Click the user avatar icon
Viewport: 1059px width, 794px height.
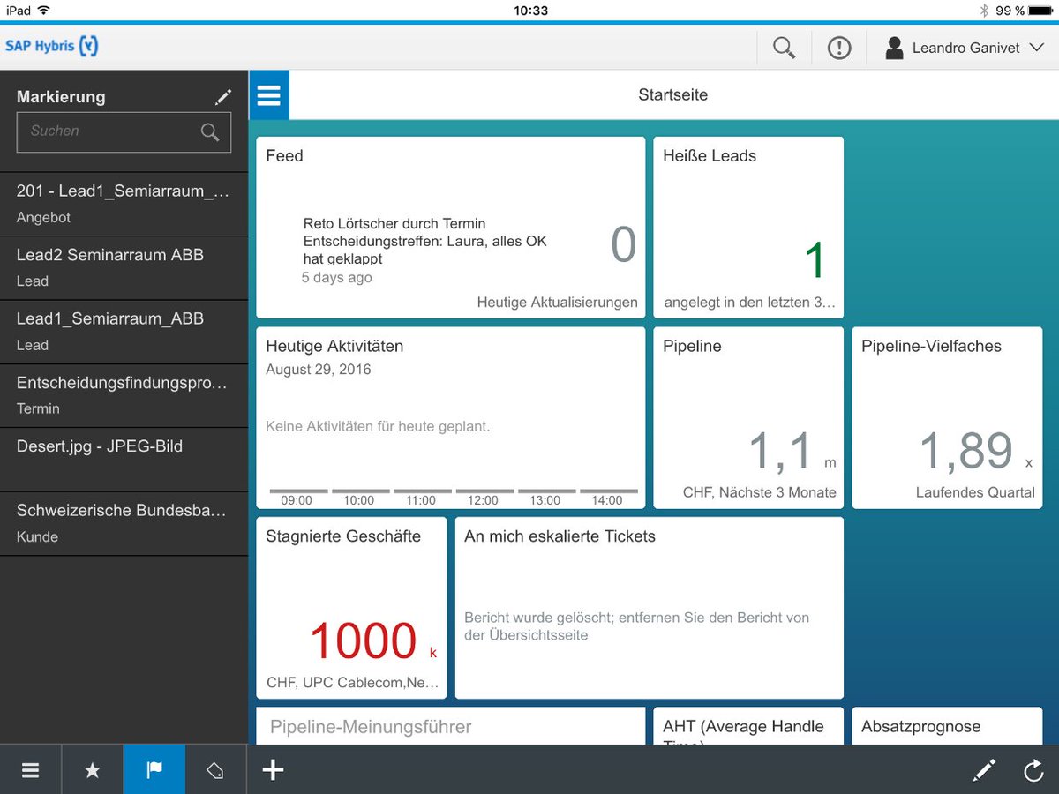point(894,48)
